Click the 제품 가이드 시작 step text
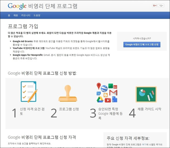 (x=149, y=109)
